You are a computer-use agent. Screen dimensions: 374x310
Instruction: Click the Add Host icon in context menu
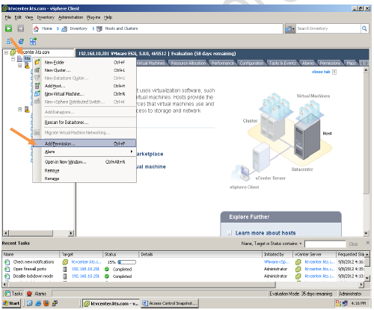[x=37, y=86]
